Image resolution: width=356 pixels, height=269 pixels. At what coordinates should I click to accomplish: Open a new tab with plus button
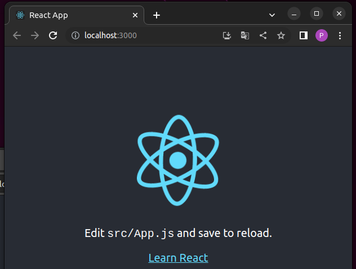tap(157, 15)
